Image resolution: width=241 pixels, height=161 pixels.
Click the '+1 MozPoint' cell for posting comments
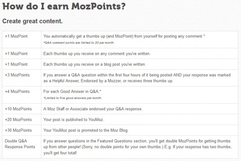pos(16,36)
